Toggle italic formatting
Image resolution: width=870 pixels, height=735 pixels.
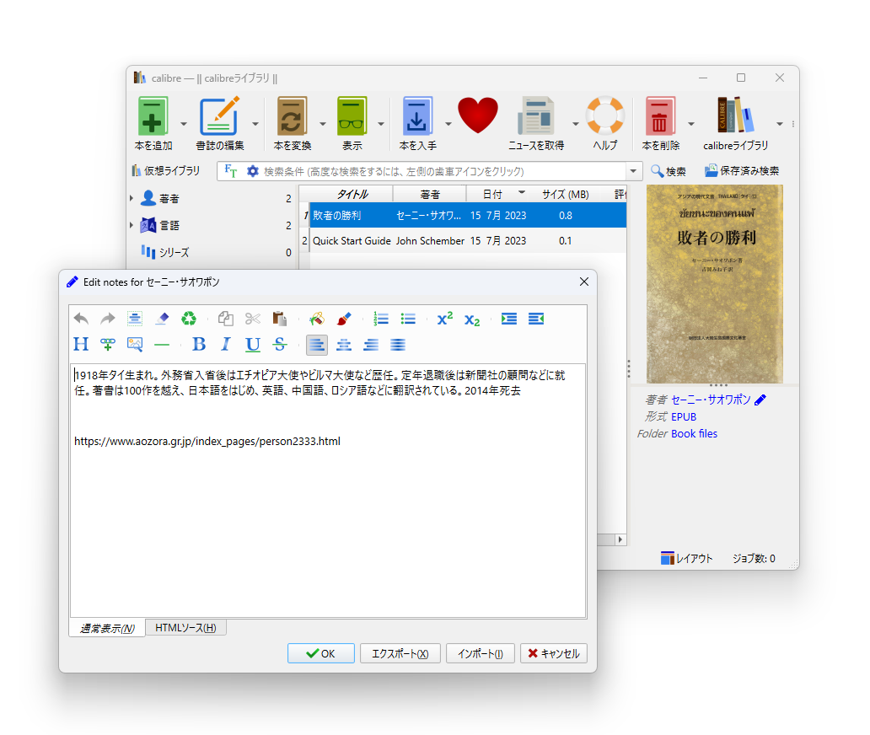pyautogui.click(x=225, y=345)
